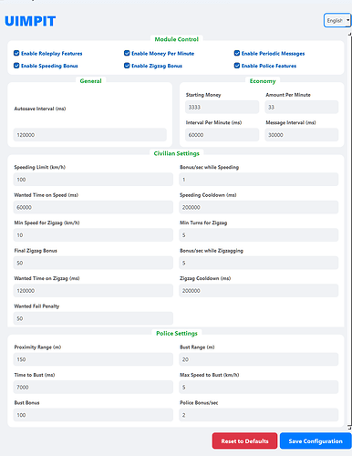Viewport: 352px width, 456px height.
Task: Click the Enable Police Features label text
Action: click(x=269, y=66)
